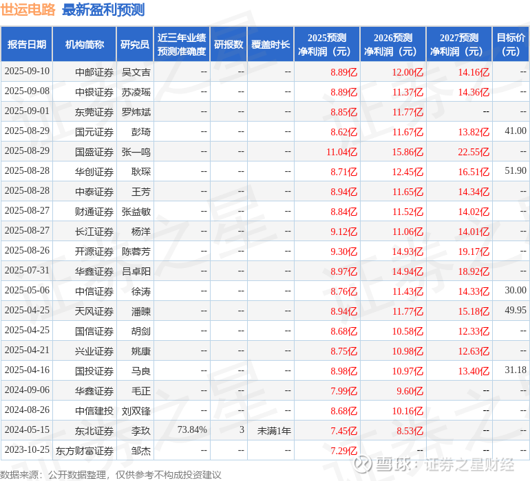
Task: Select the 覆盖时长 column header
Action: coord(271,45)
